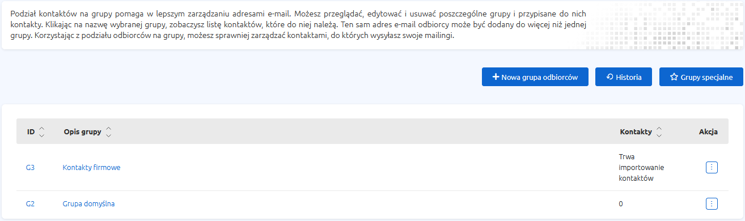Select the 'Trwa importowanie kontaktów' status text
Screen dimensions: 745x221
[641, 167]
